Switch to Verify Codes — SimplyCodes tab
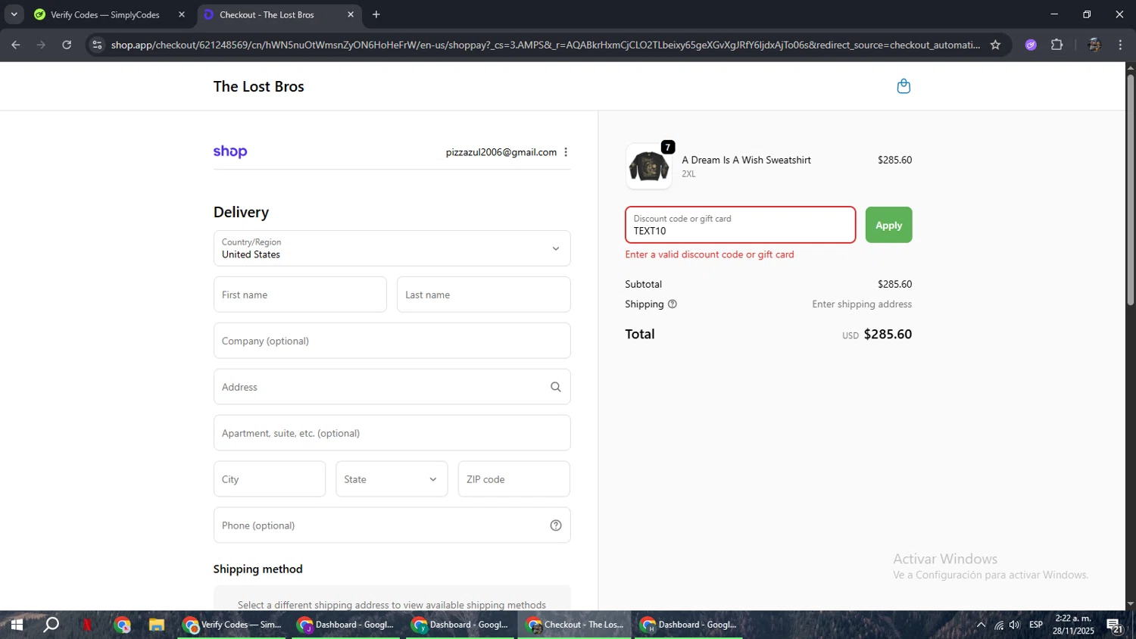The height and width of the screenshot is (639, 1136). point(108,14)
